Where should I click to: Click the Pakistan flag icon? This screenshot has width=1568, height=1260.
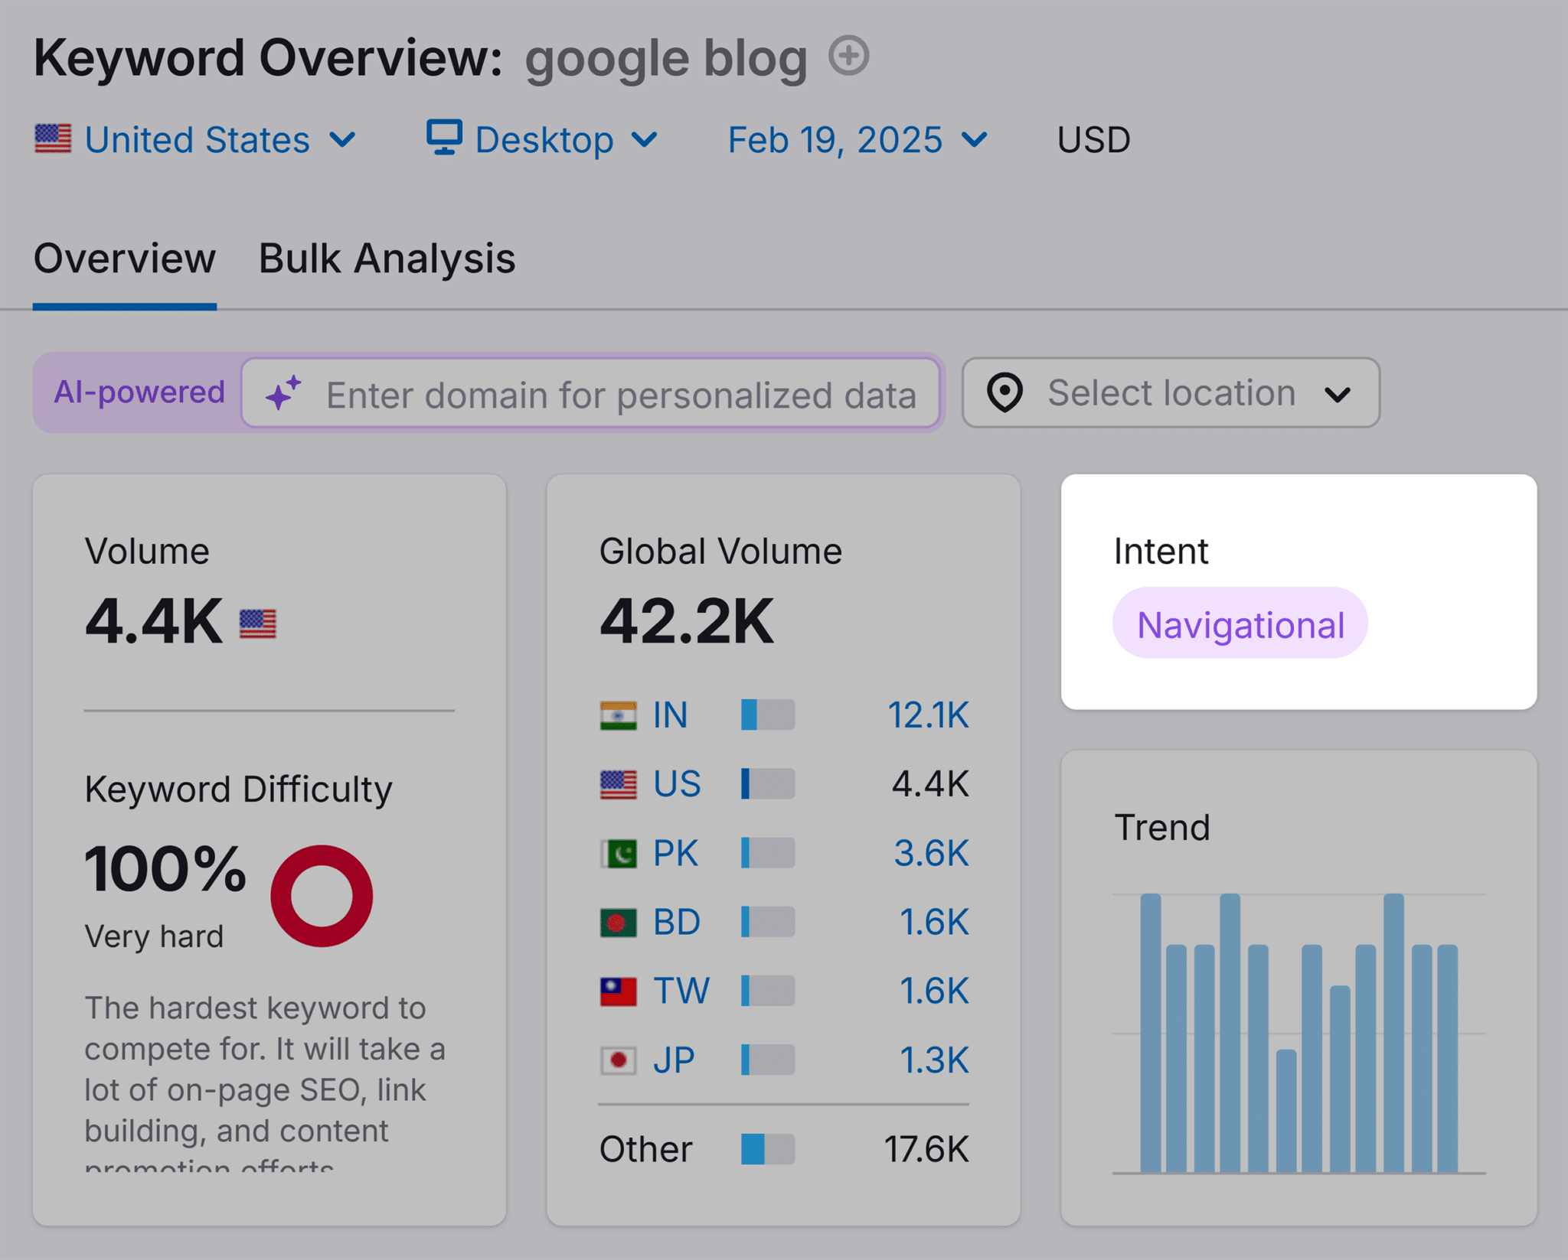(x=619, y=854)
